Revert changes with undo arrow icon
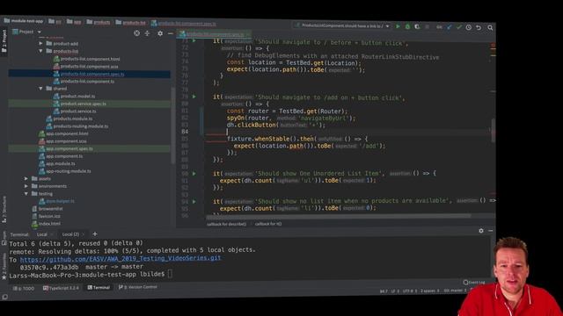 [x=479, y=27]
